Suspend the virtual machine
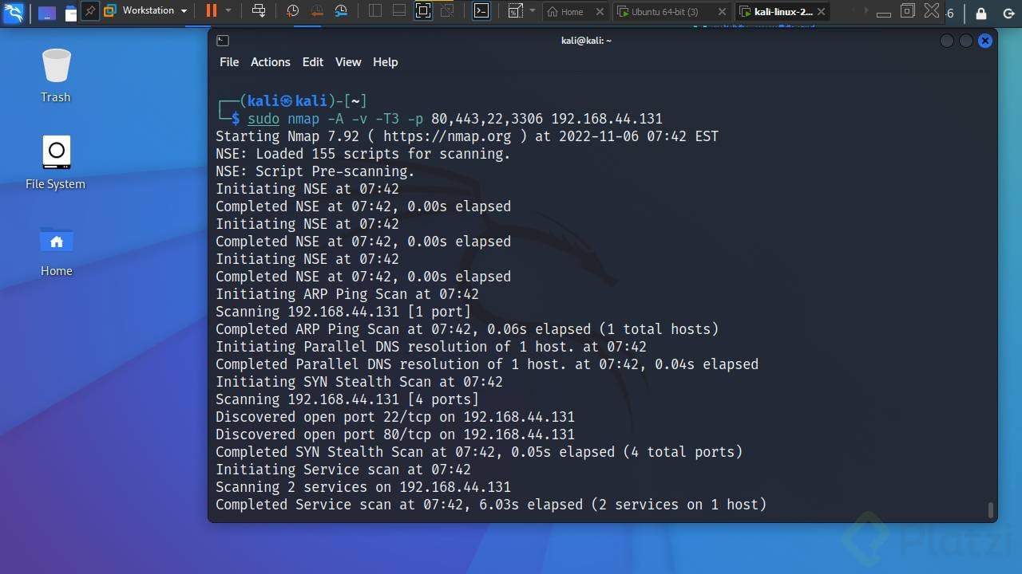 click(212, 10)
